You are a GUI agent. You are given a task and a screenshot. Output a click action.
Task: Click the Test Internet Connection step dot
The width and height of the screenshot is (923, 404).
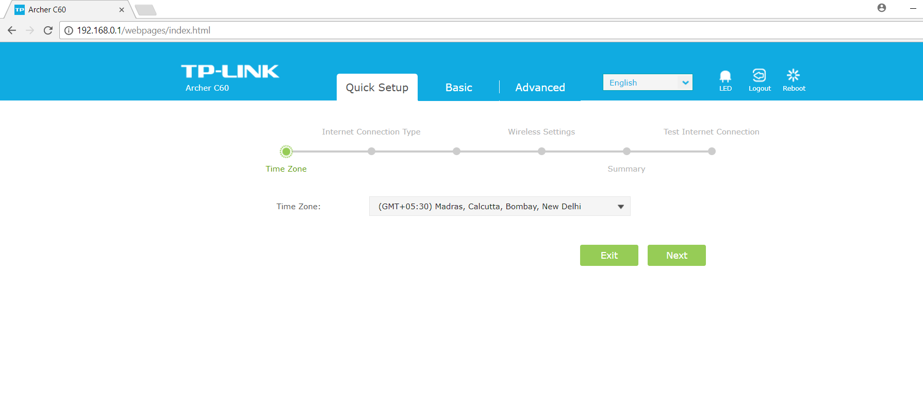point(712,151)
